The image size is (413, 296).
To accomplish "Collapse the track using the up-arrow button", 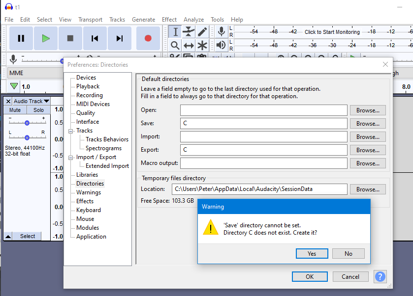I will 8,237.
